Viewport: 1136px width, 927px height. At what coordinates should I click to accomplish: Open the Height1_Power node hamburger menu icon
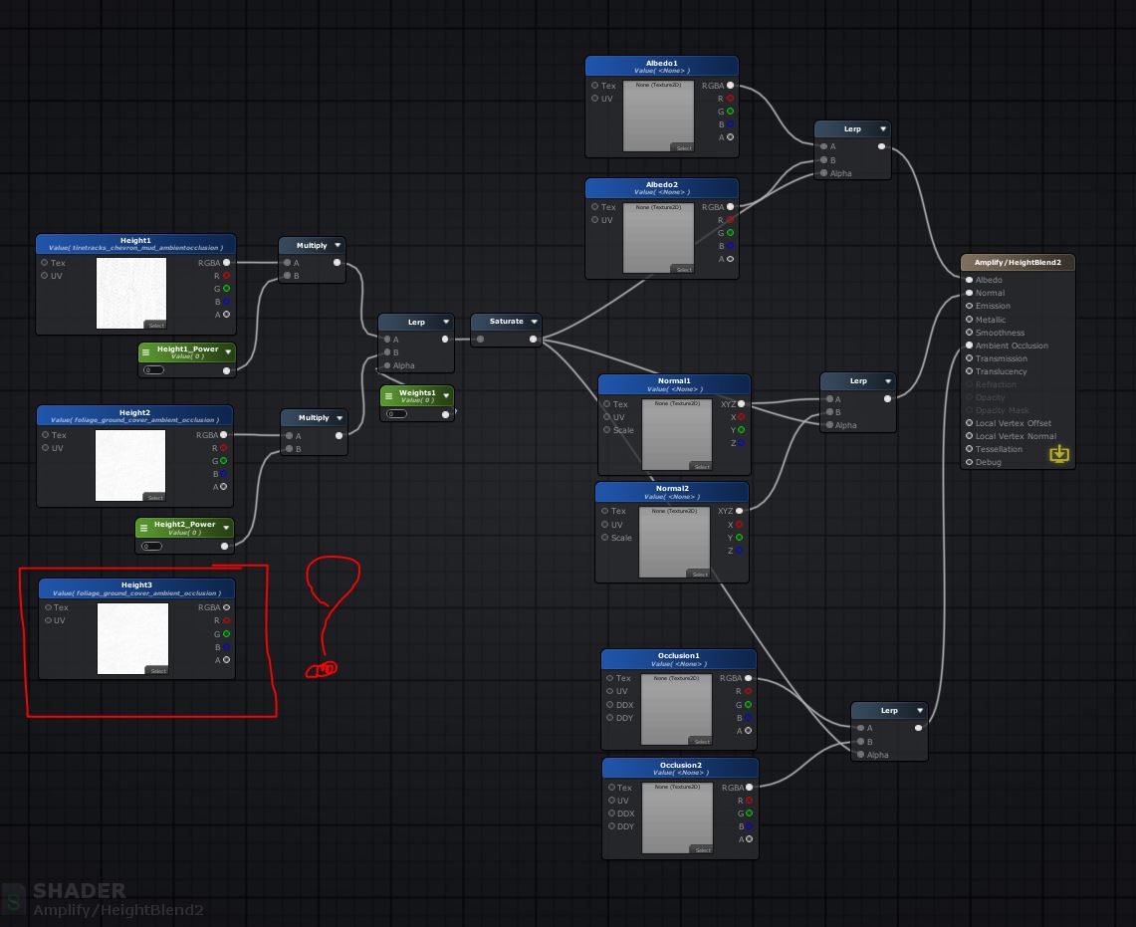pyautogui.click(x=145, y=352)
